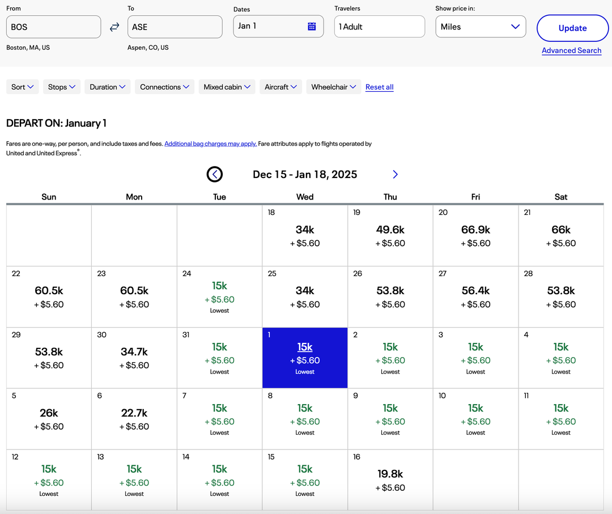Open the Aircraft filter
Viewport: 612px width, 514px height.
click(280, 87)
